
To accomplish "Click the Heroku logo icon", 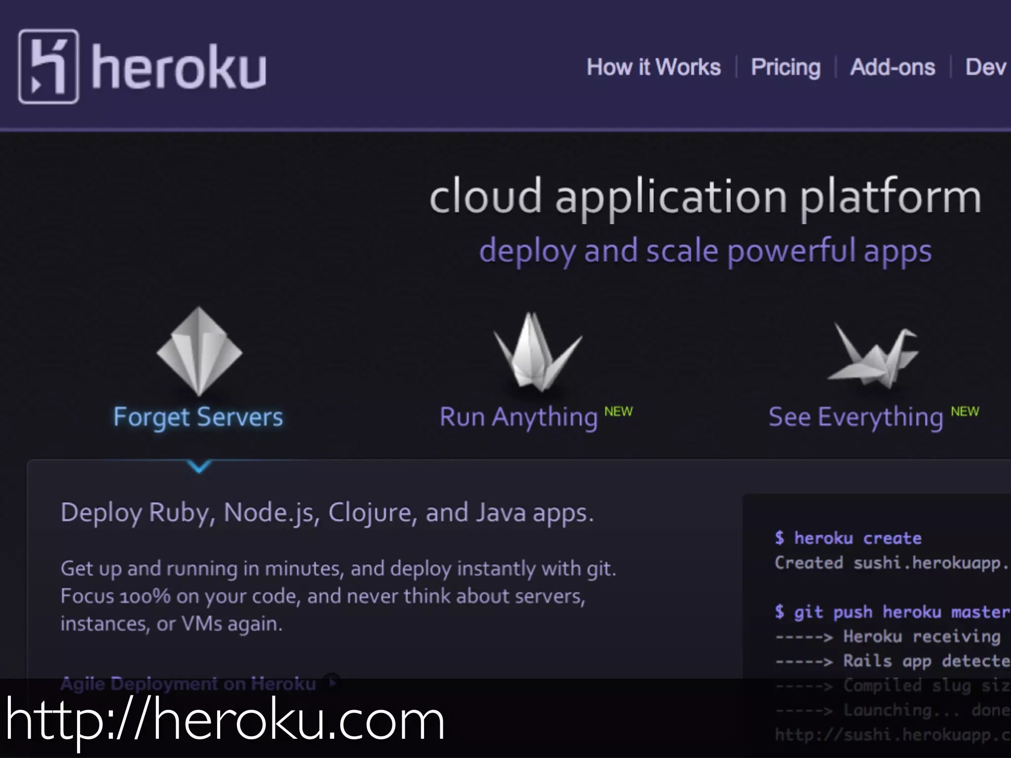I will pos(48,67).
